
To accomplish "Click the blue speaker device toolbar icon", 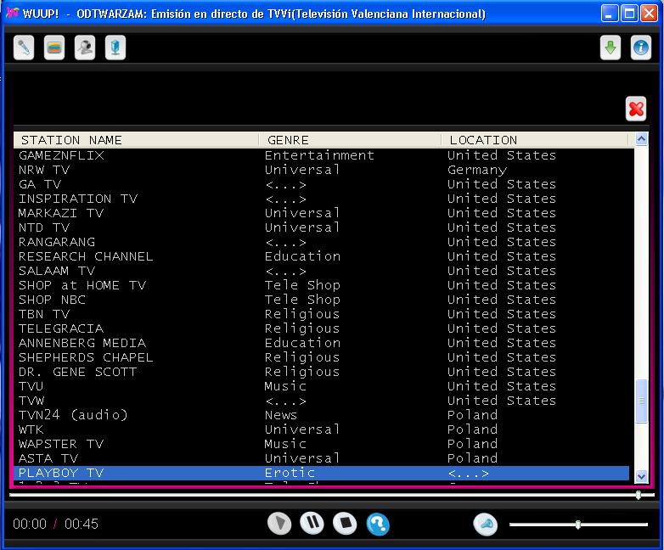I will click(115, 48).
